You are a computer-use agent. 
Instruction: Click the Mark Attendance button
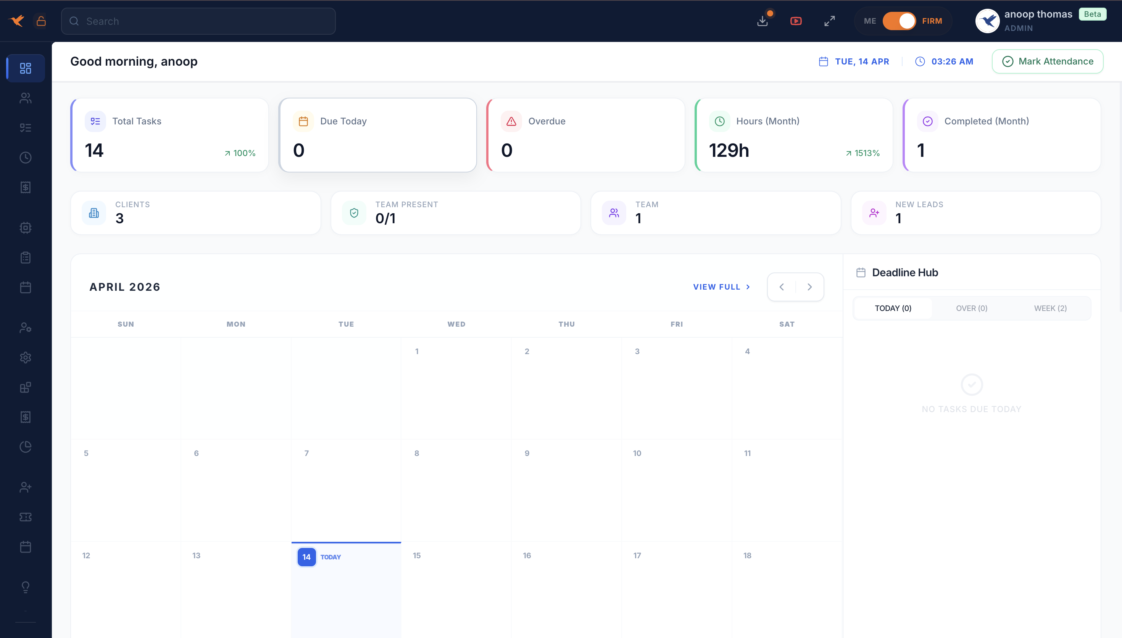tap(1048, 61)
